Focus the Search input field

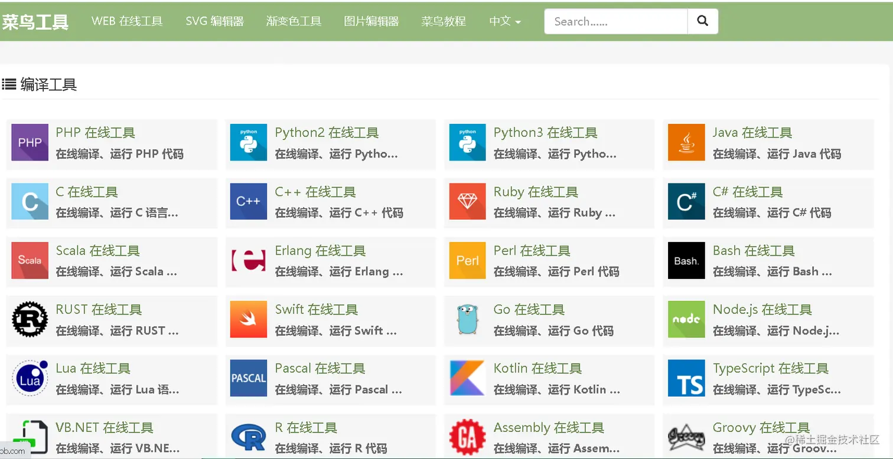[x=616, y=21]
